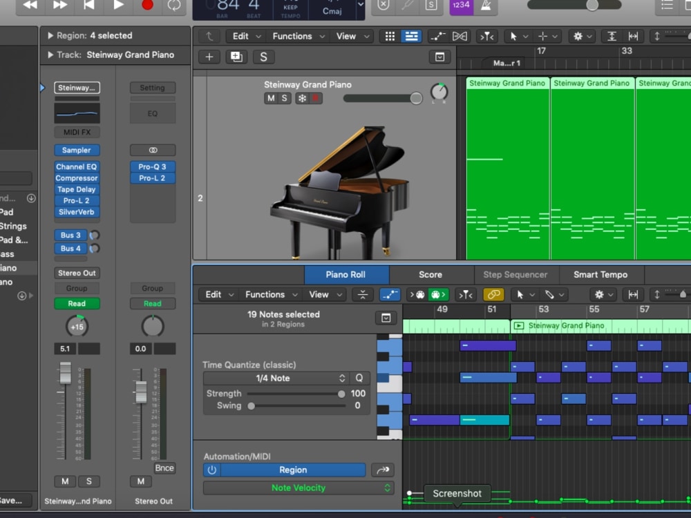
Task: Click the track header options dropdown box
Action: (x=439, y=57)
